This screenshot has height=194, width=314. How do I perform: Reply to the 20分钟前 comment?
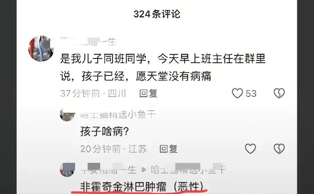coord(169,149)
